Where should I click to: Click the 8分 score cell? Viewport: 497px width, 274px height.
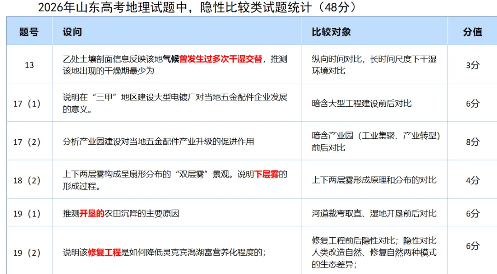pos(473,142)
